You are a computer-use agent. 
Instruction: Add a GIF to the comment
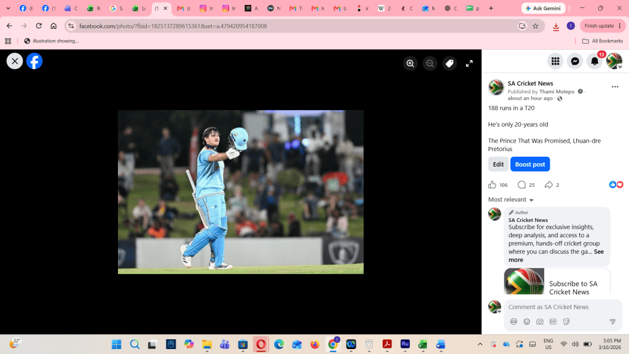coord(553,321)
